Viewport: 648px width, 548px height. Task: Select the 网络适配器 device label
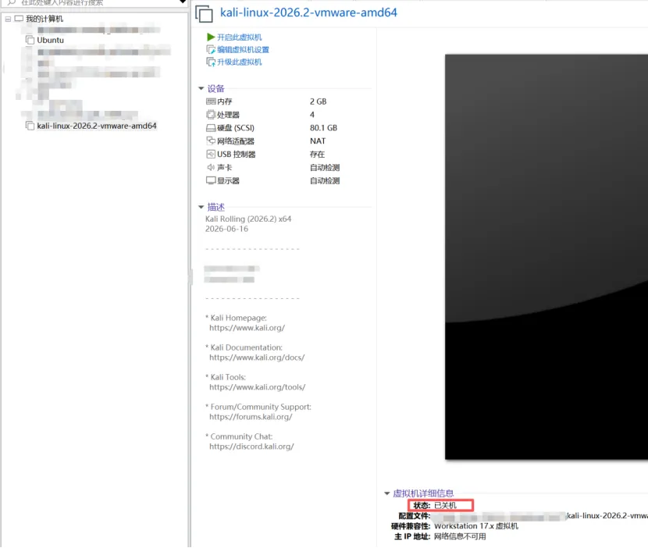coord(236,141)
